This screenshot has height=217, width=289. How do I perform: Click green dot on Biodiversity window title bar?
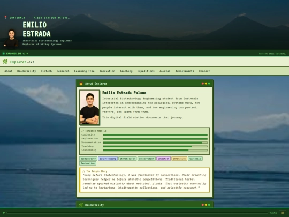point(209,205)
